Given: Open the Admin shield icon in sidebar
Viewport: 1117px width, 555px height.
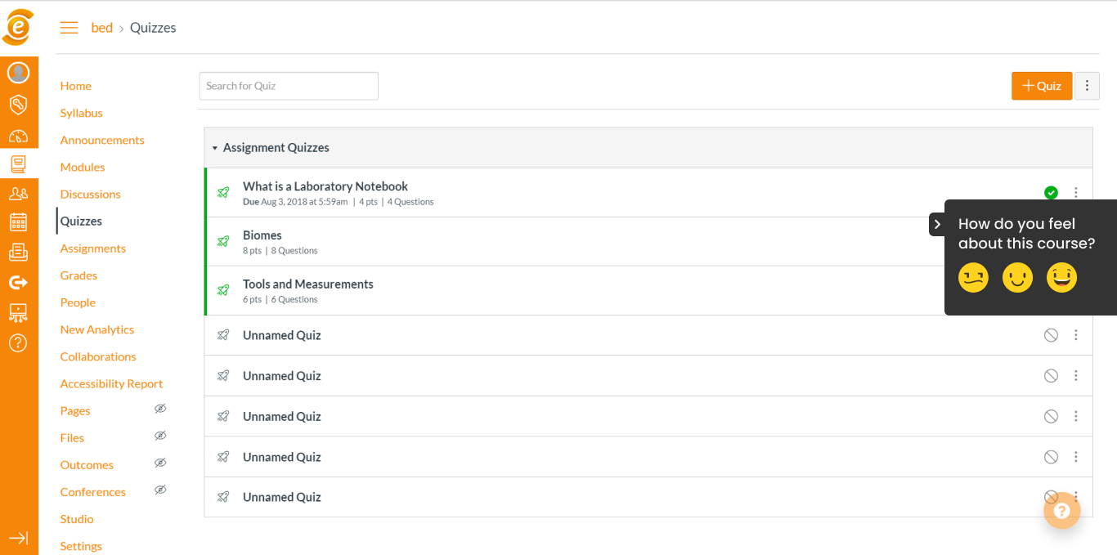Looking at the screenshot, I should (19, 105).
